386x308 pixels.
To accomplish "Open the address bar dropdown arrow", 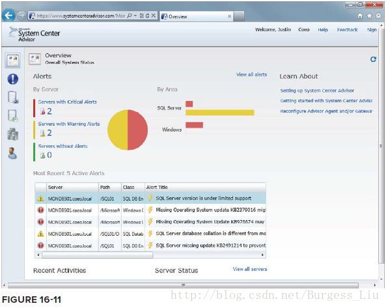I will [135, 16].
